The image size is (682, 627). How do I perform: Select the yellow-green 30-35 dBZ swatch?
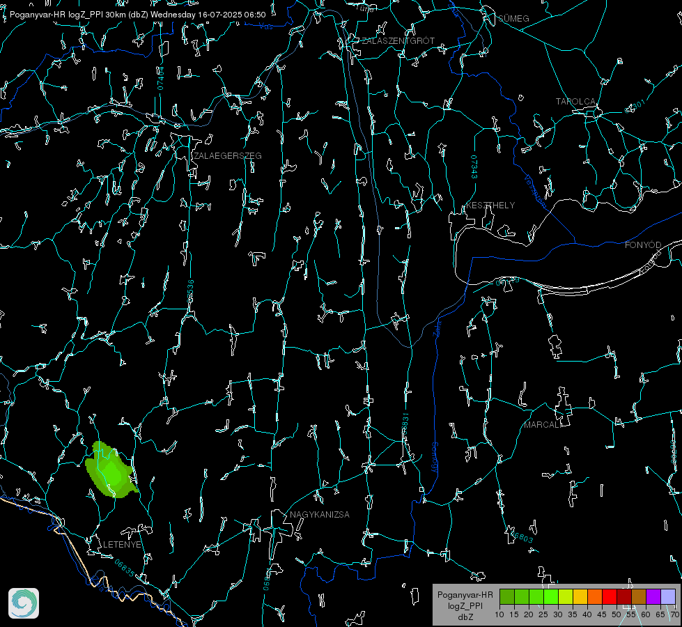[566, 596]
